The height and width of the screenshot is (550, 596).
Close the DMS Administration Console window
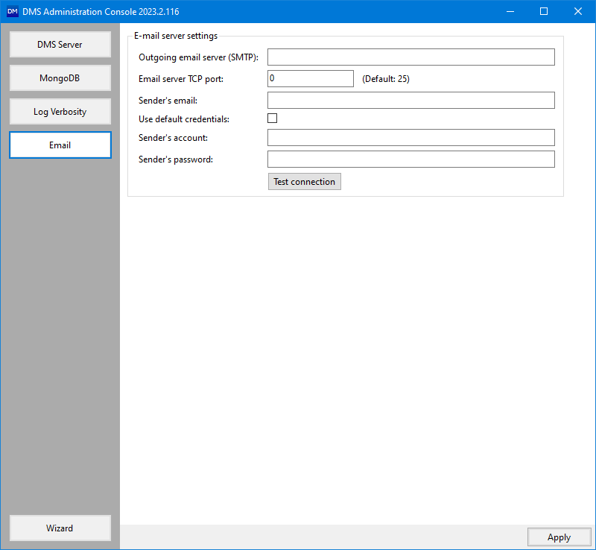point(578,11)
